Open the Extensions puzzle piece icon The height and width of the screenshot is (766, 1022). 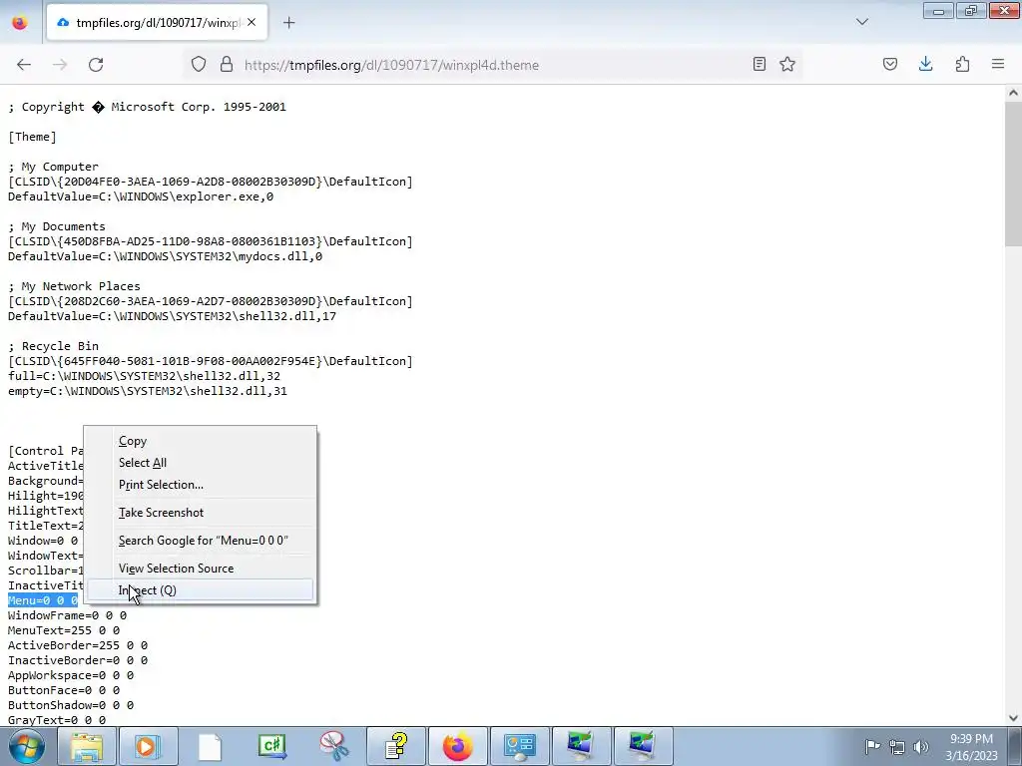coord(962,64)
